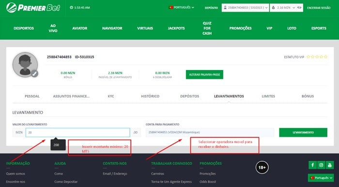
Task: Open the footer Português language selector
Action: [x=321, y=178]
